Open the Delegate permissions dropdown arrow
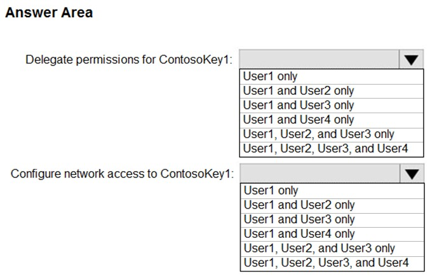 point(411,59)
